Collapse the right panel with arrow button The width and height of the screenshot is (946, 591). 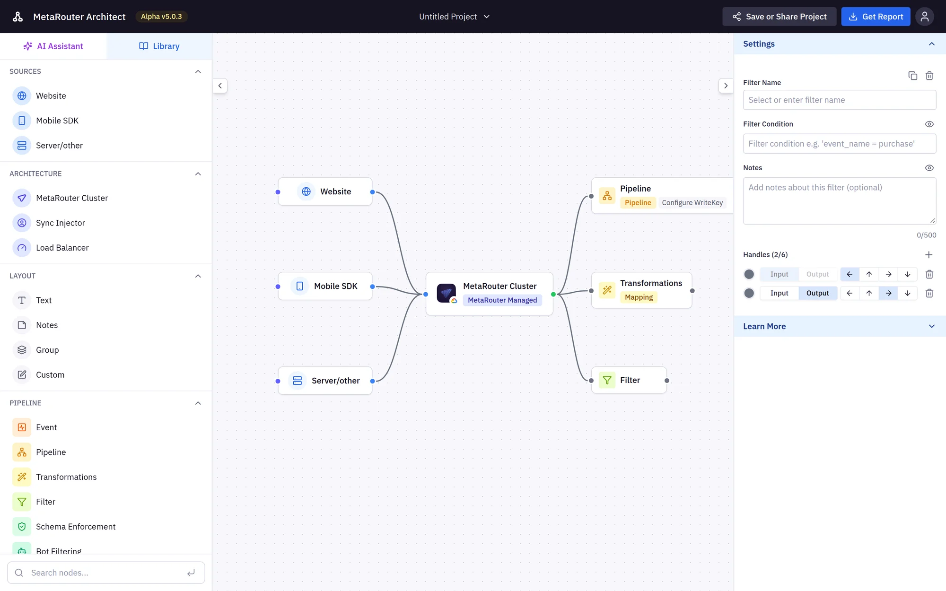[x=726, y=86]
